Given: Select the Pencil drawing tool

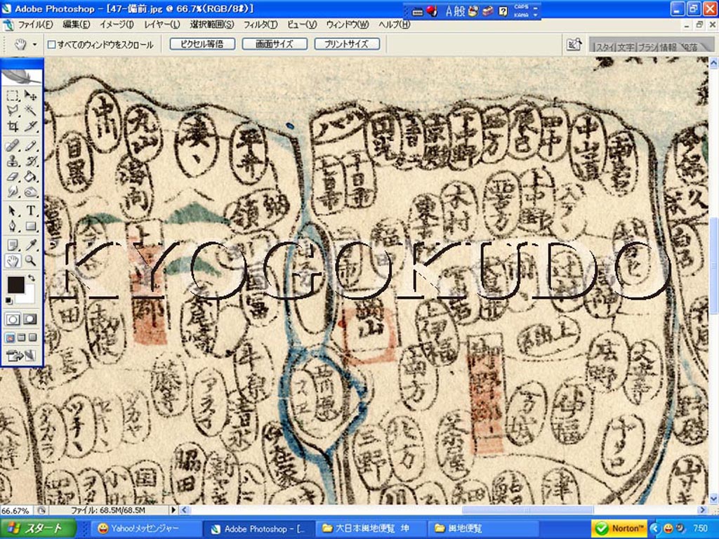Looking at the screenshot, I should click(x=30, y=146).
